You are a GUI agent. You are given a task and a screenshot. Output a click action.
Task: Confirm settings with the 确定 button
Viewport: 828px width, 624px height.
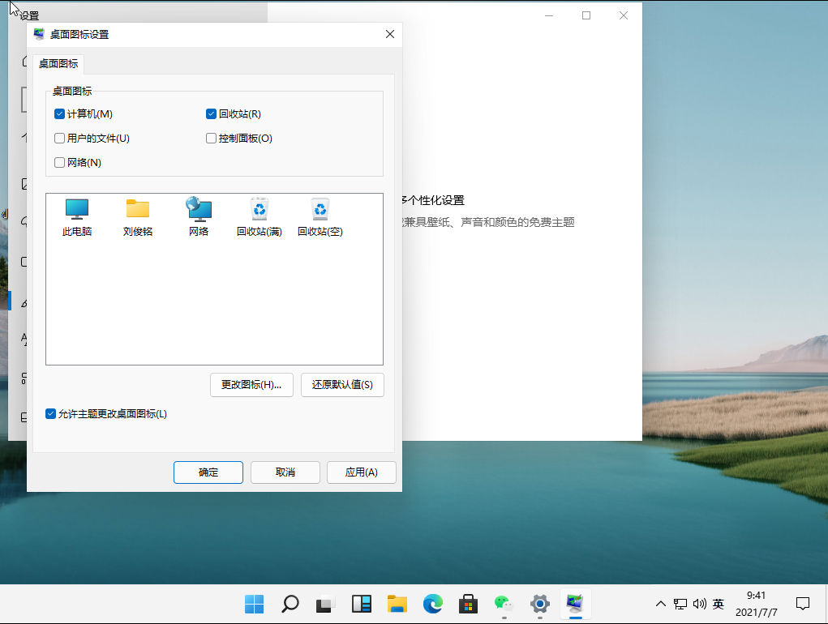coord(208,472)
